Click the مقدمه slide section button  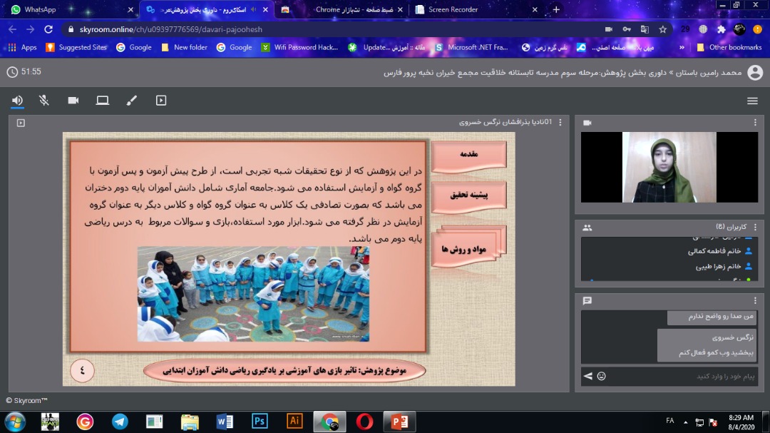click(469, 156)
